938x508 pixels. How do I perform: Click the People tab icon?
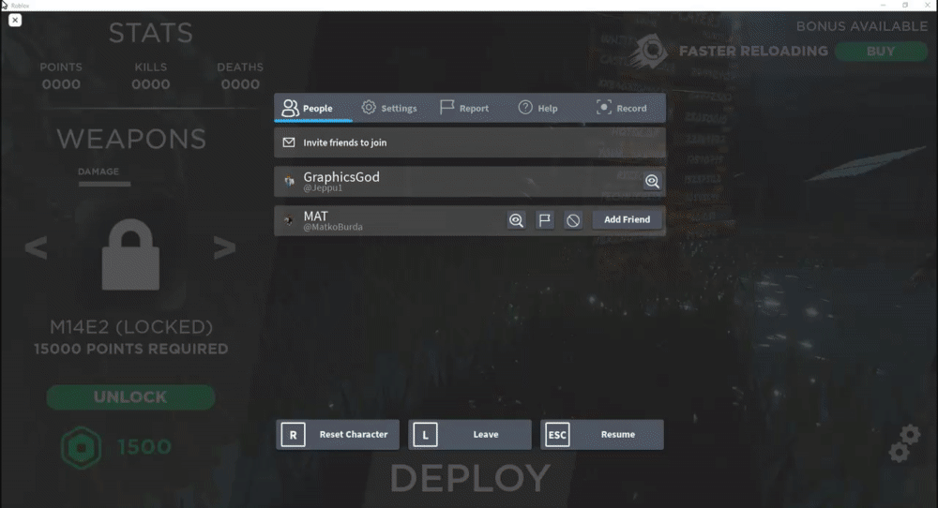(x=290, y=108)
